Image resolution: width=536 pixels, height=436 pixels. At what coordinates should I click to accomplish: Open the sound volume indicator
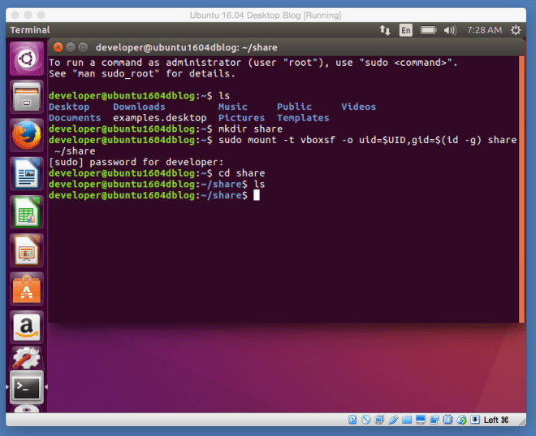pyautogui.click(x=447, y=30)
